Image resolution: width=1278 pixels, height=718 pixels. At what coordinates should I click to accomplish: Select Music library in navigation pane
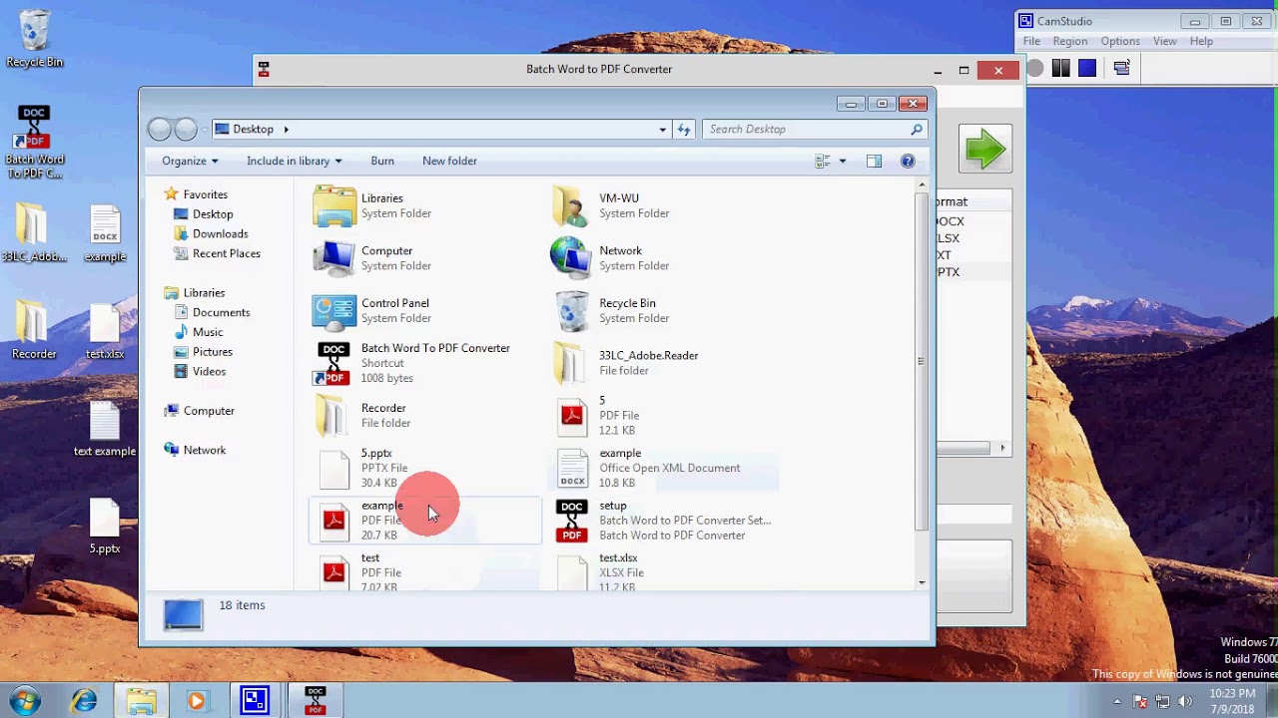pos(198,332)
